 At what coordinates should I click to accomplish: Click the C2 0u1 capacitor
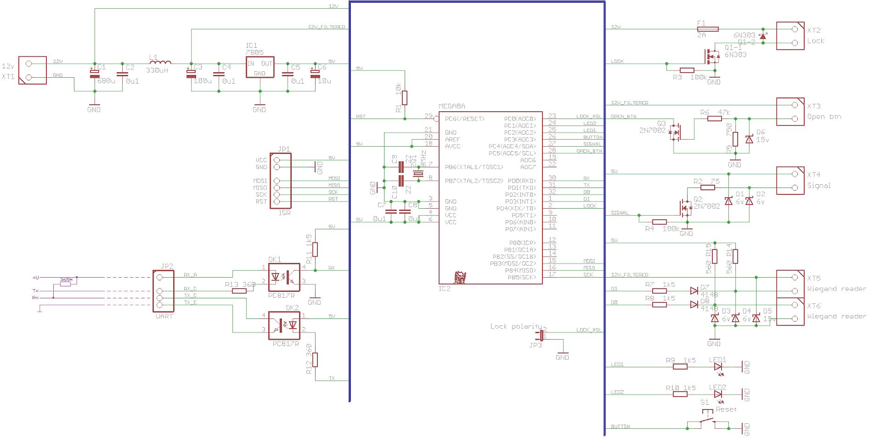point(122,73)
